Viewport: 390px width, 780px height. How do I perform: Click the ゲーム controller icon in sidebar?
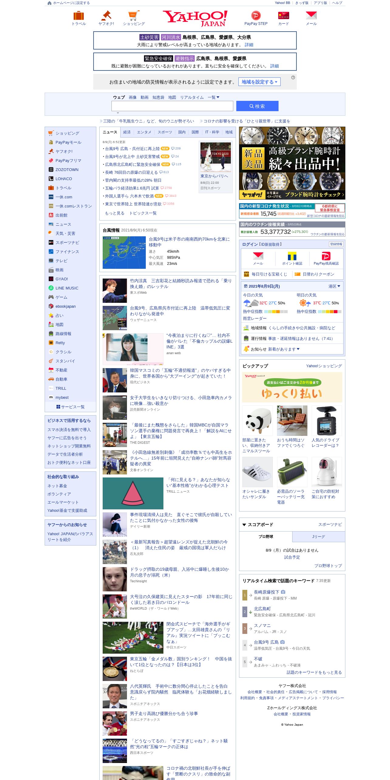click(x=51, y=297)
